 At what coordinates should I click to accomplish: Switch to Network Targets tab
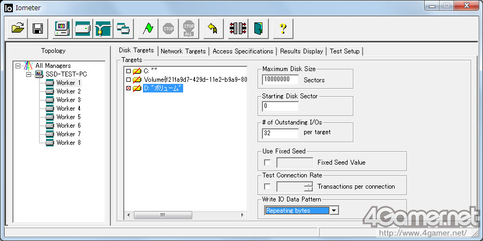click(x=183, y=51)
